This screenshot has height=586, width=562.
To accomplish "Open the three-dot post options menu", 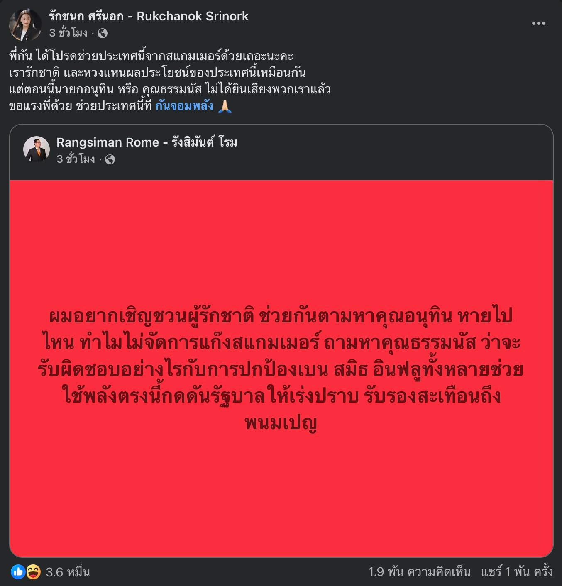I will 538,23.
